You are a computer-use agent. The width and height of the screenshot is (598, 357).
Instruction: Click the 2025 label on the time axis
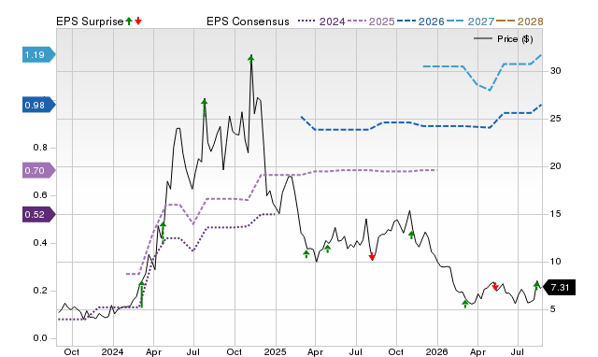(275, 351)
